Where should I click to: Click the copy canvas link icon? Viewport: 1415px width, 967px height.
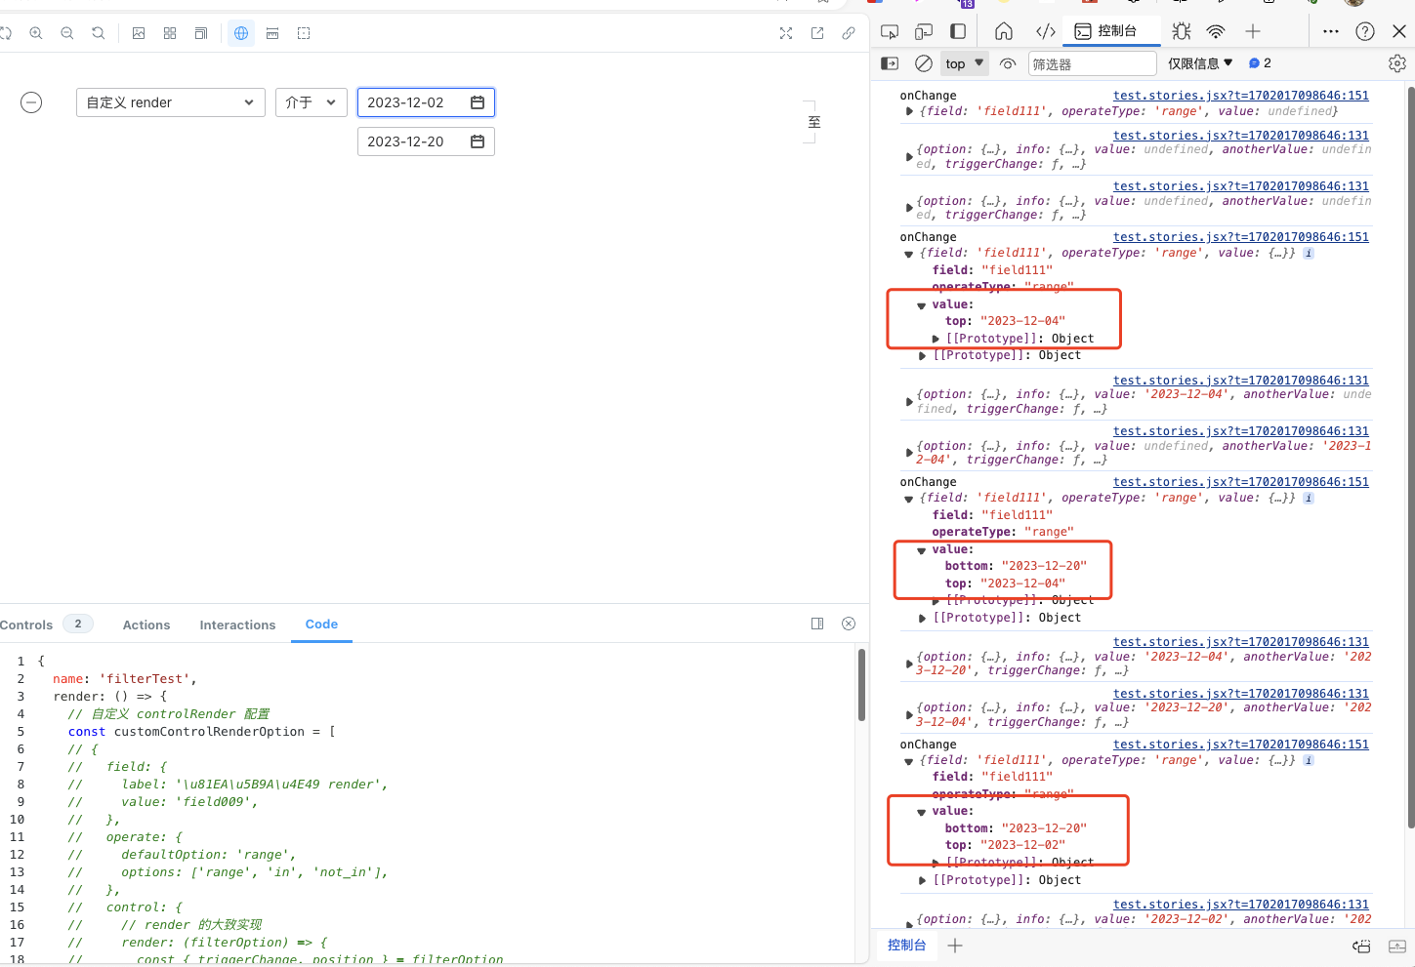tap(849, 33)
